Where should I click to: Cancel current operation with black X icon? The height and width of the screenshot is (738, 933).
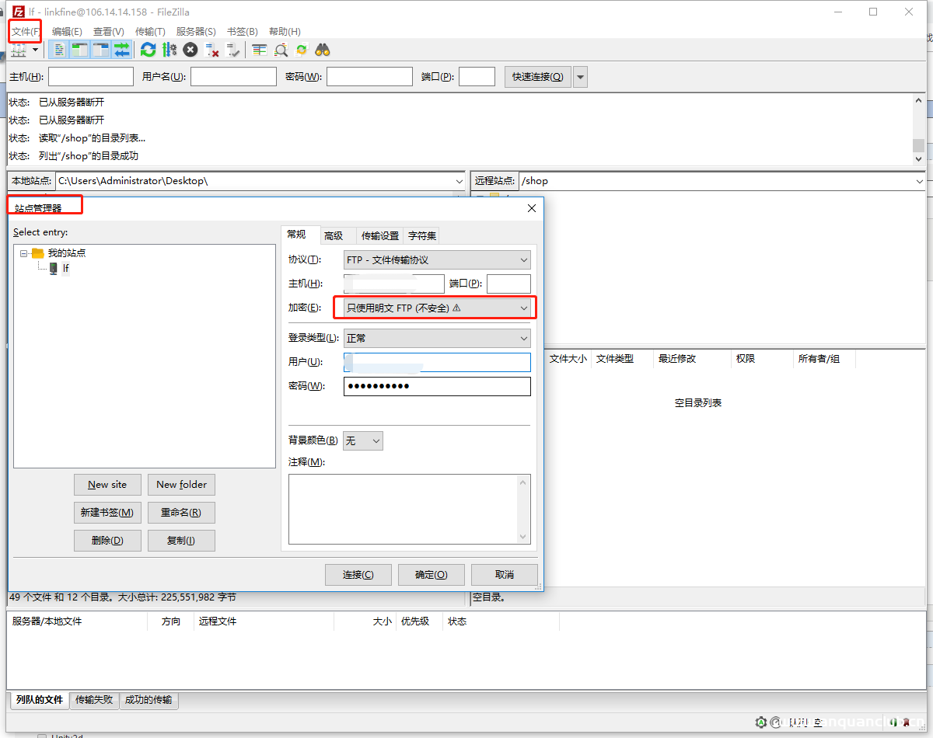pyautogui.click(x=190, y=50)
